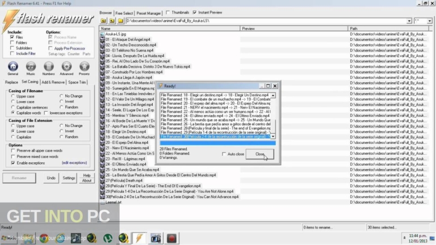Open the Free Select tab
Image resolution: width=436 pixels, height=245 pixels.
pyautogui.click(x=124, y=13)
